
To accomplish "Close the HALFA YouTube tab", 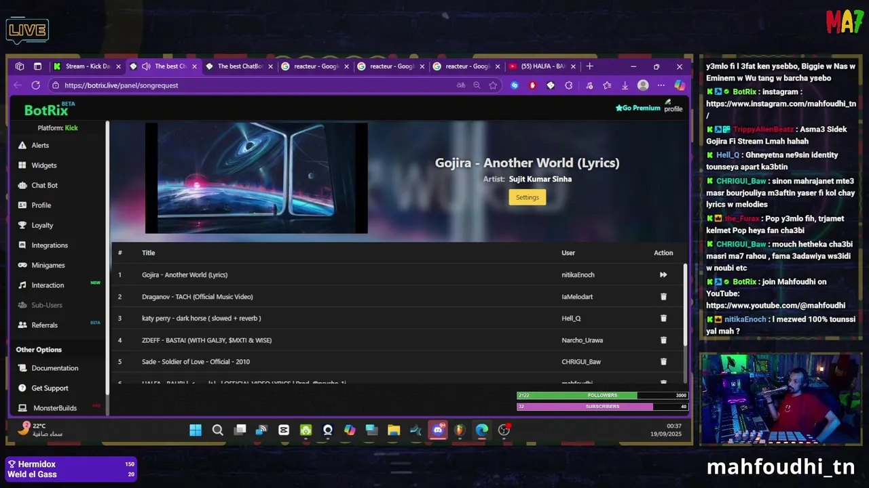I will coord(573,66).
